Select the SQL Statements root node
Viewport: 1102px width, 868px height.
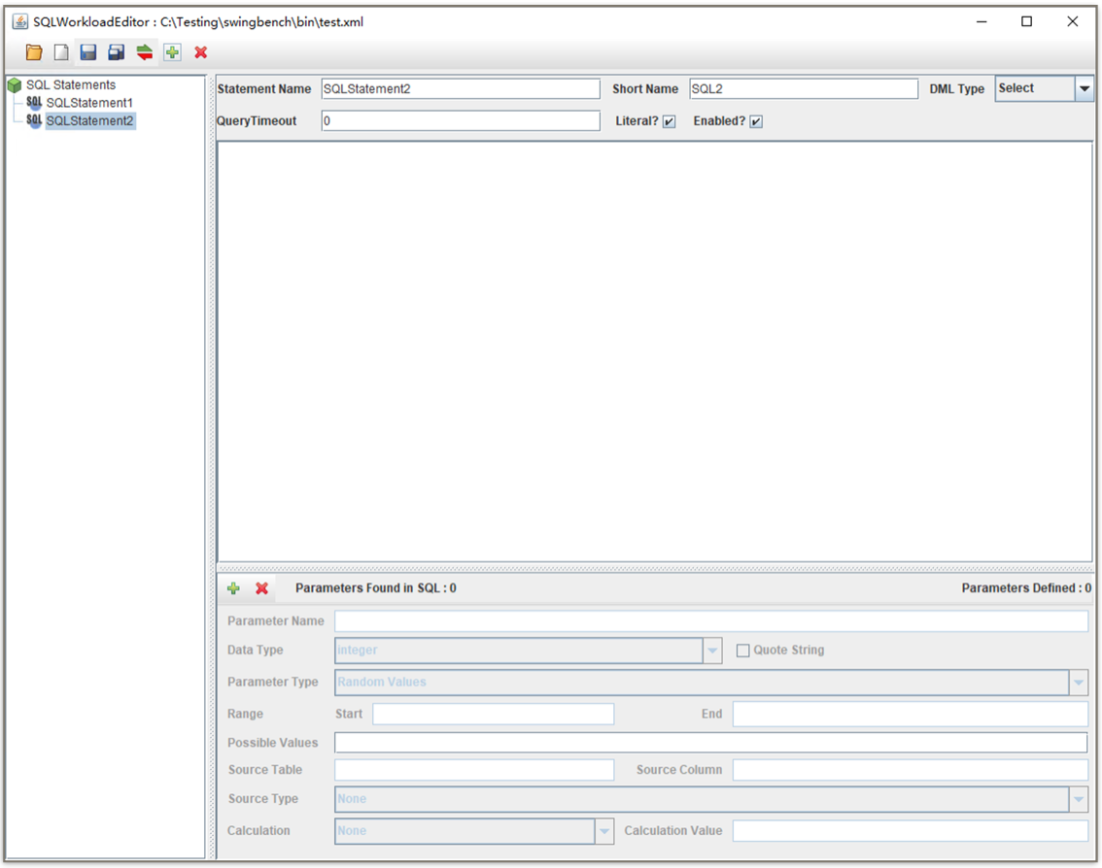[x=68, y=84]
